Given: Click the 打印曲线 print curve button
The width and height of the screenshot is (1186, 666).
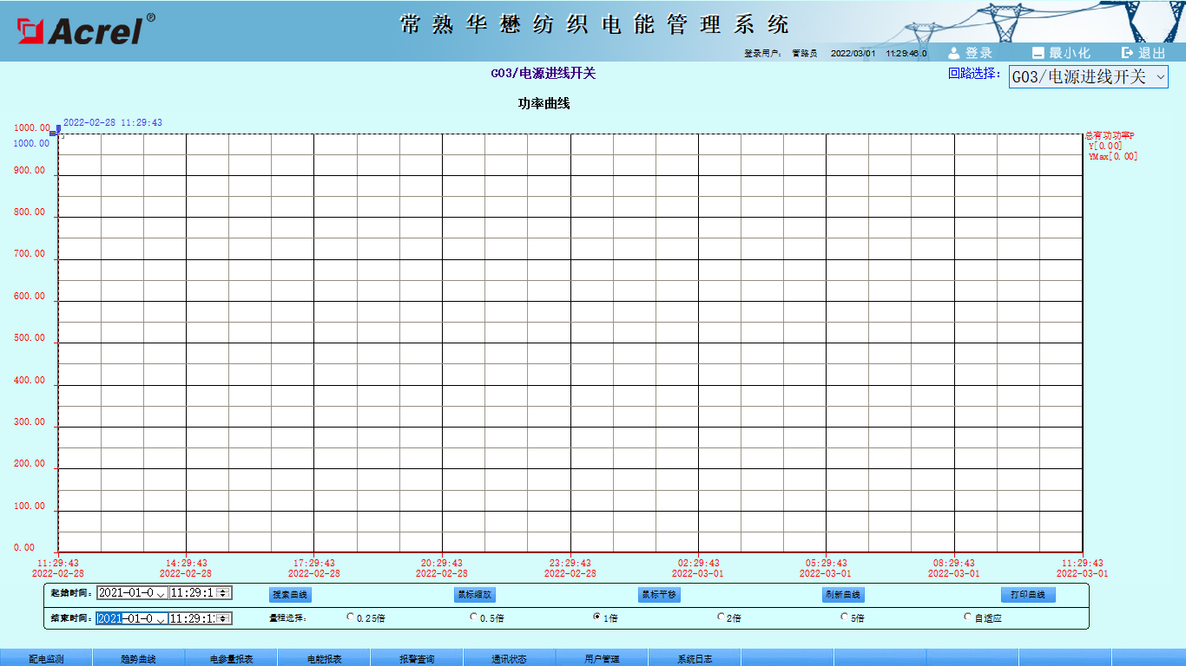Looking at the screenshot, I should click(x=1028, y=595).
